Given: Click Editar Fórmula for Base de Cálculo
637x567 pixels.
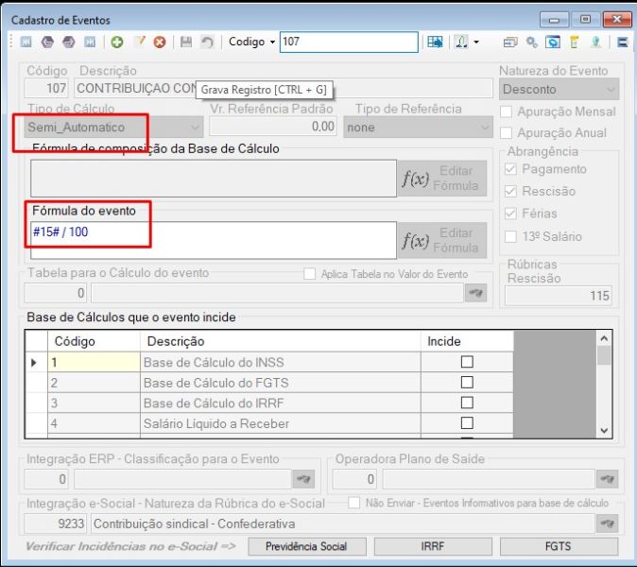Looking at the screenshot, I should [442, 179].
